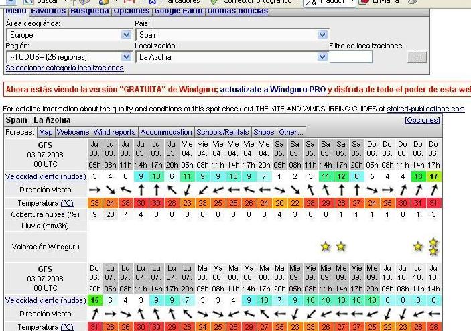Viewport: 471px width, 331px height.
Task: Click the double star rating under Do 06 17h
Action: click(x=433, y=247)
